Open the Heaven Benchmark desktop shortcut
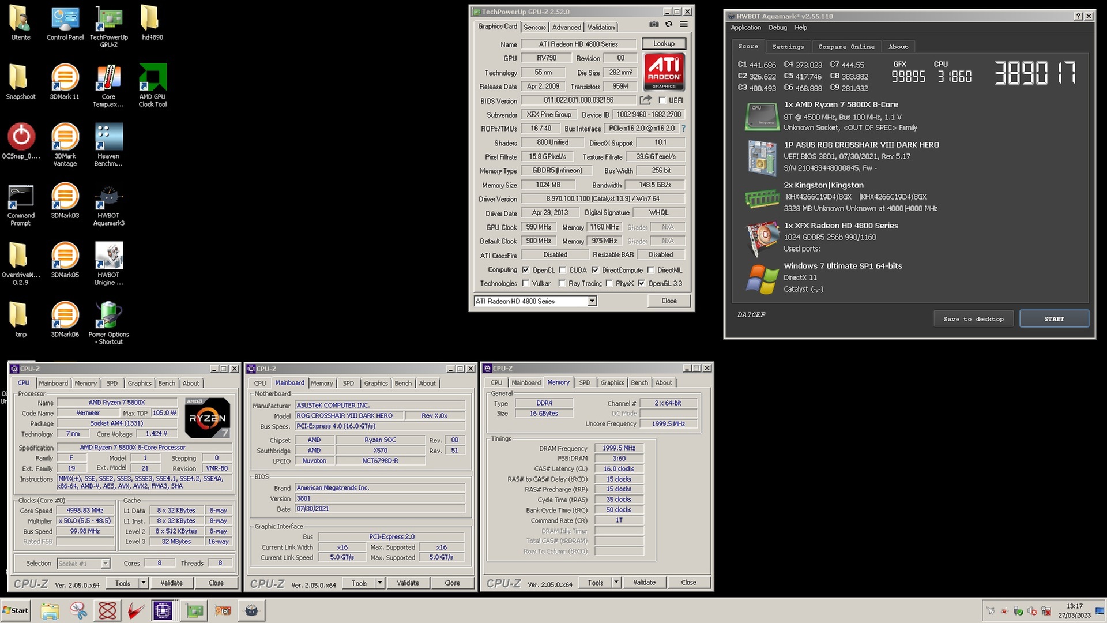Screen dimensions: 1107x623 coord(108,145)
